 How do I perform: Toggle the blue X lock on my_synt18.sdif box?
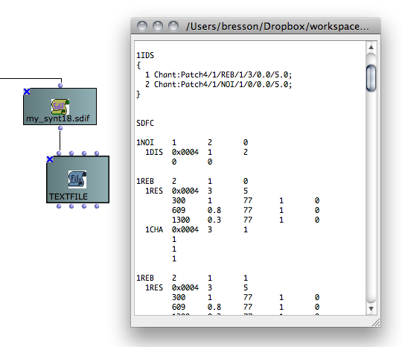[27, 92]
